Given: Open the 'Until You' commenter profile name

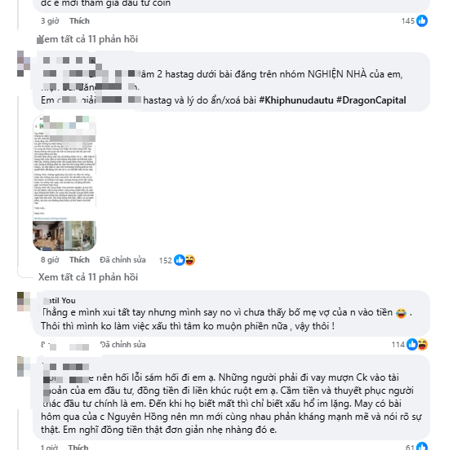Looking at the screenshot, I should click(59, 301).
